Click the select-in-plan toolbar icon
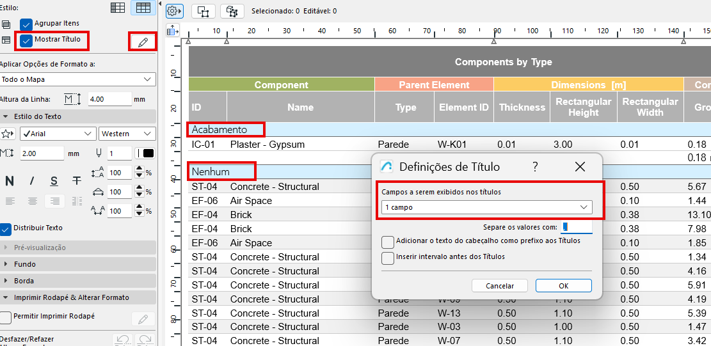Image resolution: width=711 pixels, height=346 pixels. pyautogui.click(x=203, y=11)
